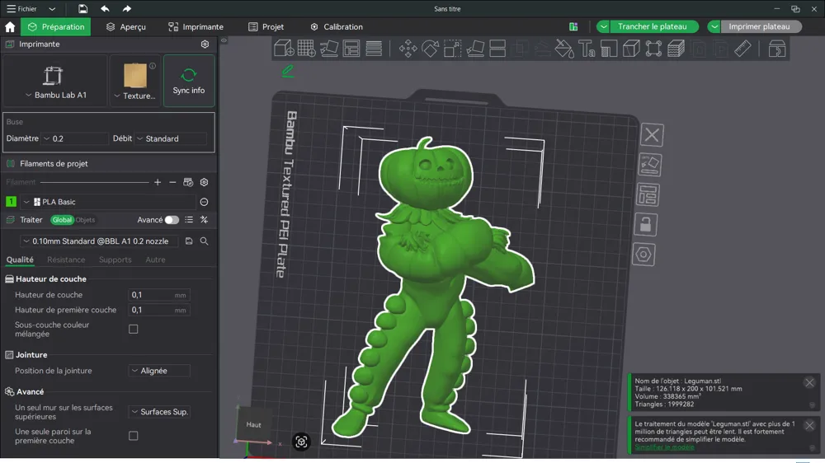The image size is (825, 463).
Task: Select the Measure ruler tool
Action: (742, 49)
